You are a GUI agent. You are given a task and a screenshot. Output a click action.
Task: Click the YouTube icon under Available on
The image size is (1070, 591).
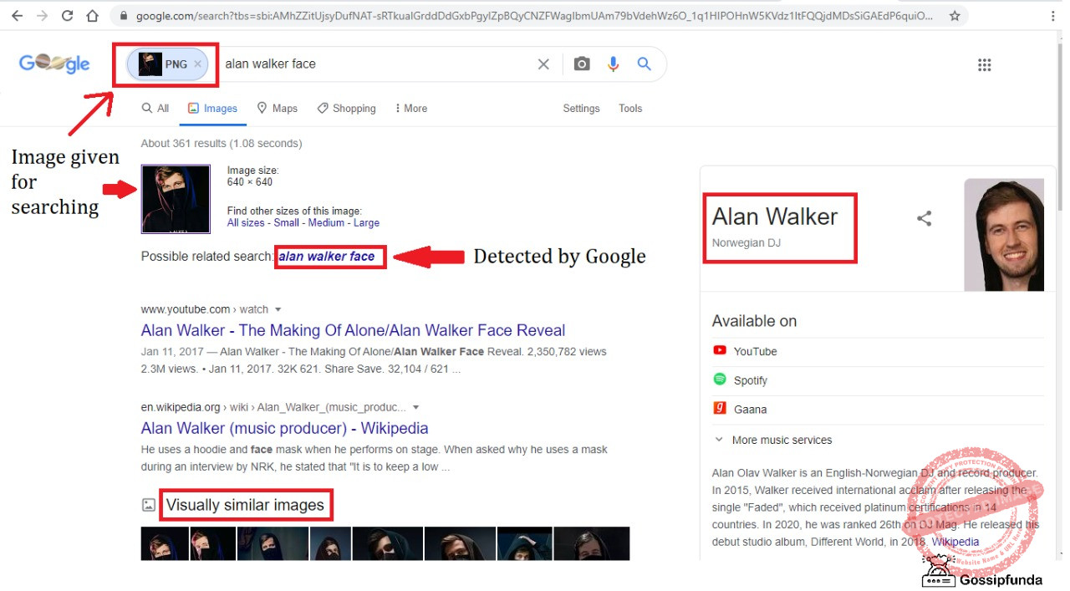(x=720, y=351)
